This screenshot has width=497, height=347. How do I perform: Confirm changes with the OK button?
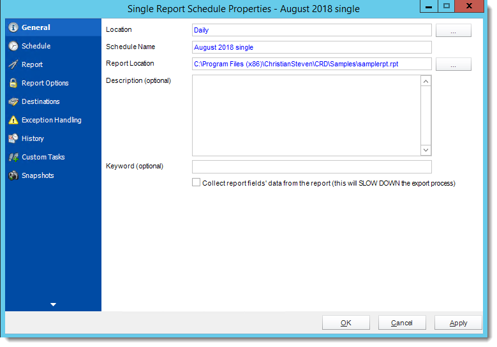click(x=346, y=323)
